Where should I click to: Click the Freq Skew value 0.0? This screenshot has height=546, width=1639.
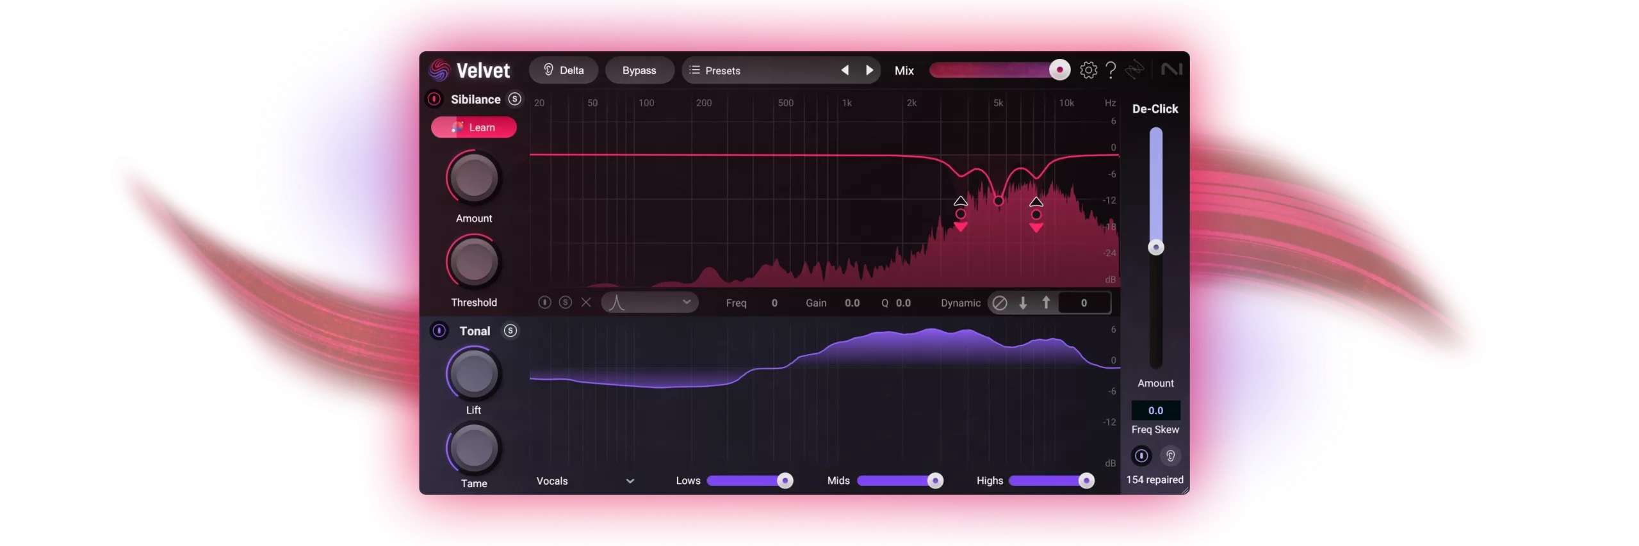pos(1155,410)
